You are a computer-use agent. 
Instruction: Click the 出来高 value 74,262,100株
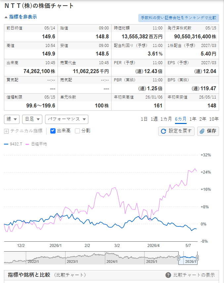(39, 71)
